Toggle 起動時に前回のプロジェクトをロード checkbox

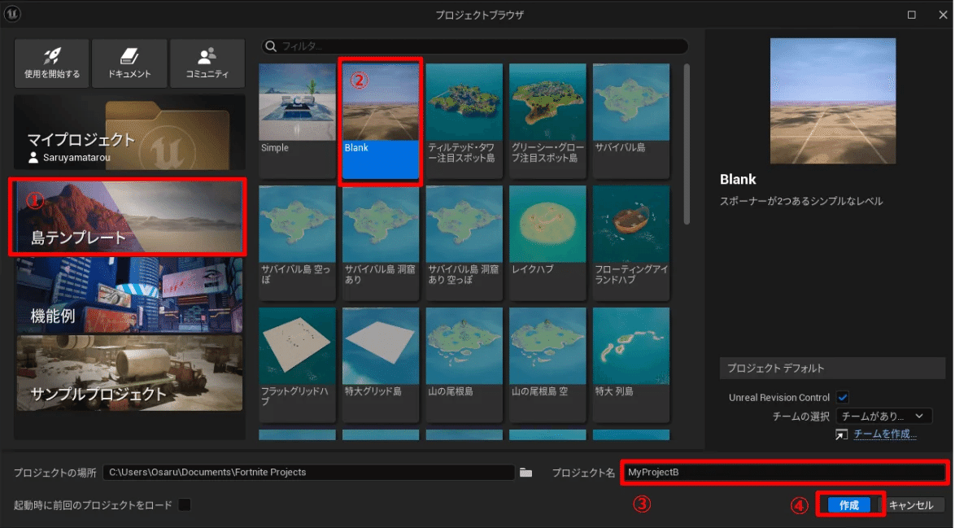[x=185, y=505]
